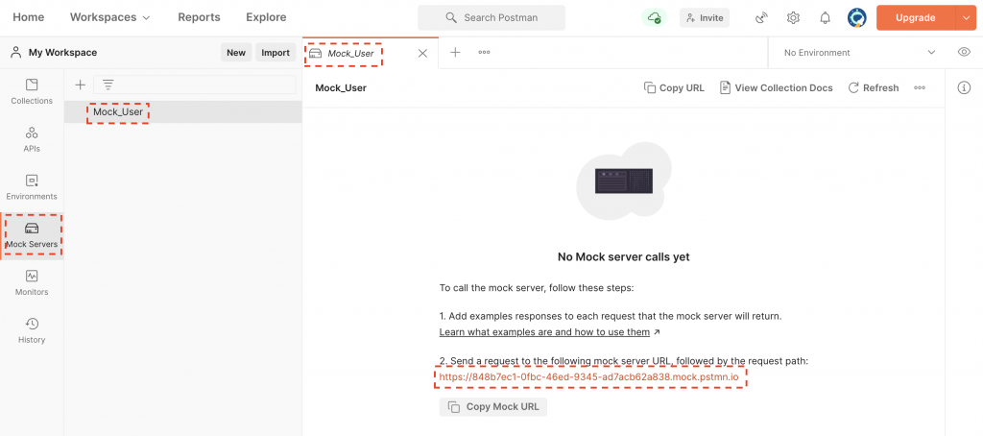This screenshot has height=436, width=983.
Task: Open new tab with plus icon
Action: pyautogui.click(x=455, y=53)
